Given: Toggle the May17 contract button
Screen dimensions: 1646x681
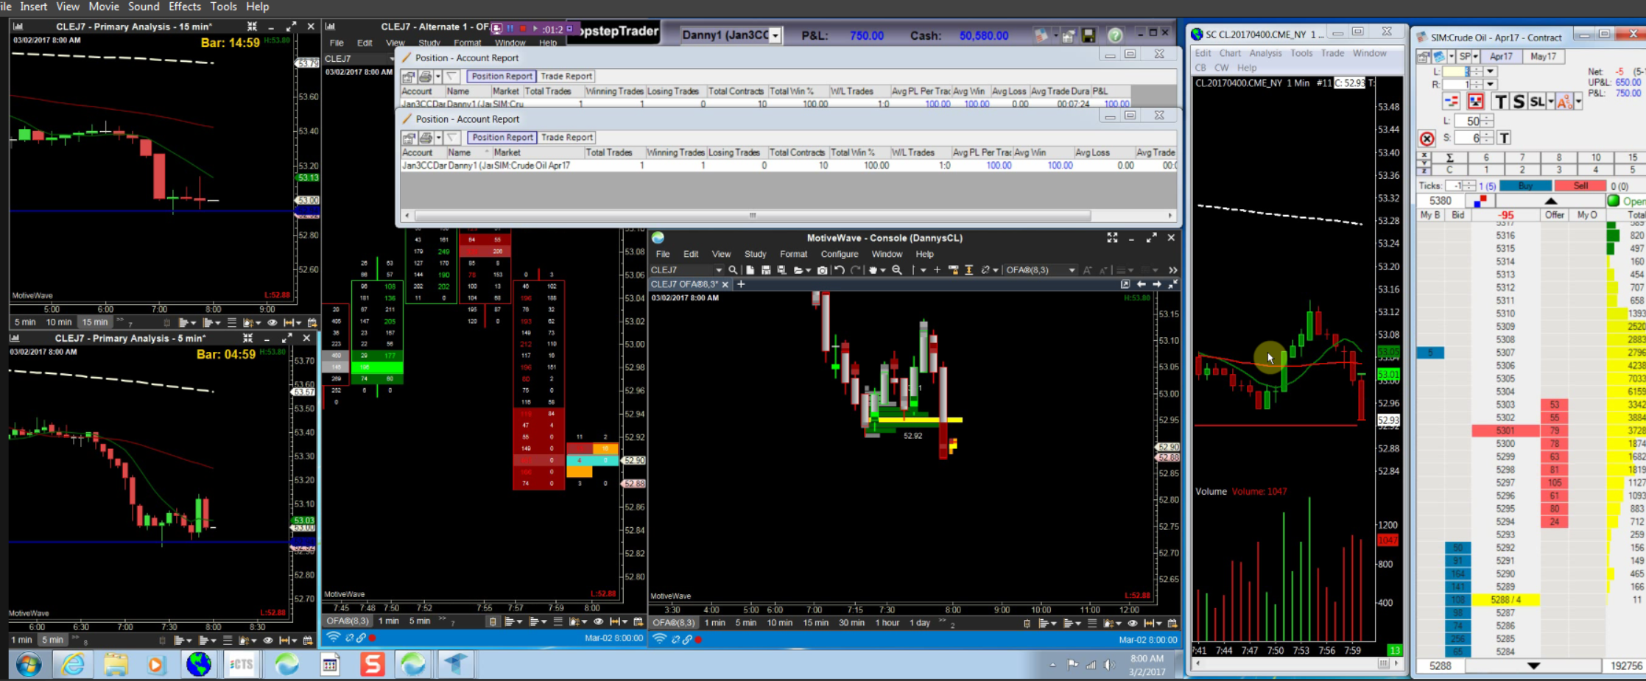Looking at the screenshot, I should (x=1543, y=57).
